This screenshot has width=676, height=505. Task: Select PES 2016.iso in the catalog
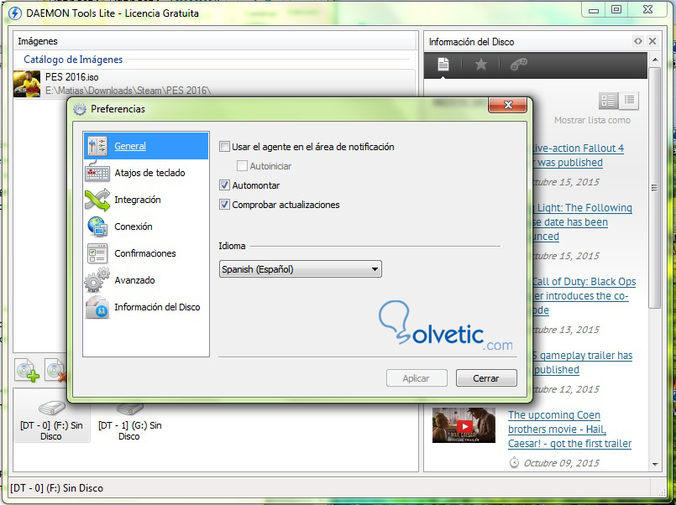[214, 84]
